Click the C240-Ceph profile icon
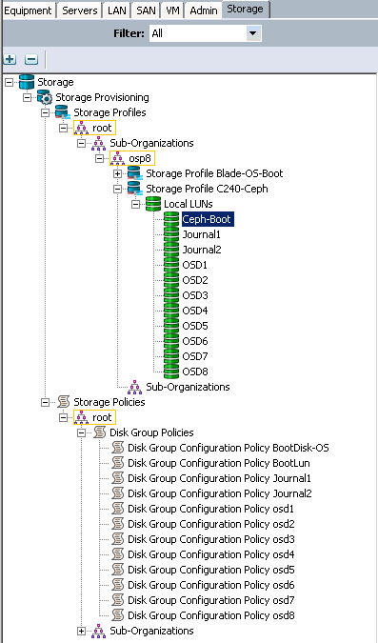This screenshot has height=643, width=378. pos(135,189)
